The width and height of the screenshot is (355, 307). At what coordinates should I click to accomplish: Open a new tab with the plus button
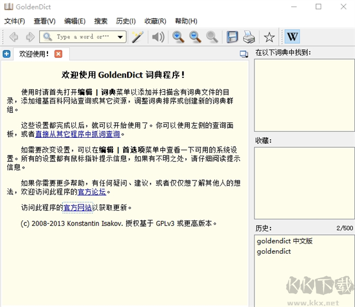pos(7,54)
